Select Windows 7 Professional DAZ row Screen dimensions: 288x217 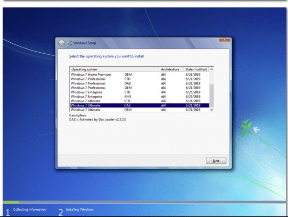(139, 83)
